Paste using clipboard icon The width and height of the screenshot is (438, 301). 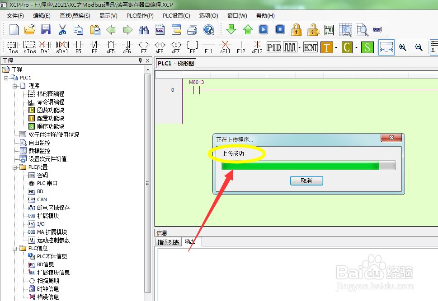click(95, 30)
